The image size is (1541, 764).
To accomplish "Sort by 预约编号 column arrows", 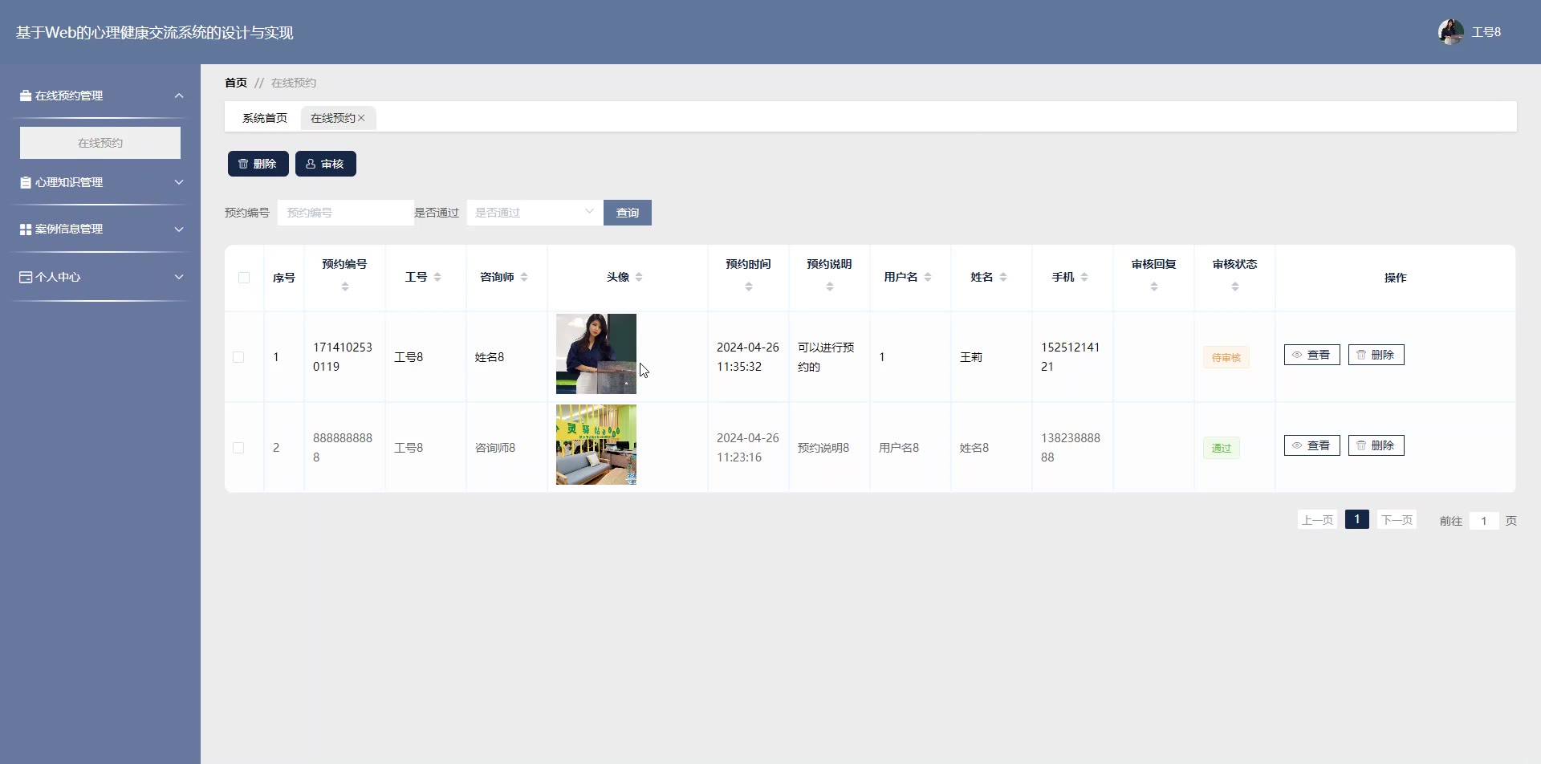I will tap(345, 286).
